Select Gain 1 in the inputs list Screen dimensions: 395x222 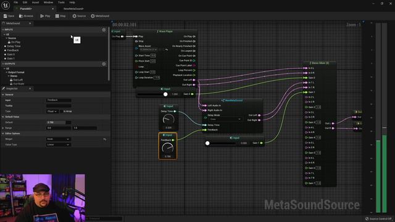pyautogui.click(x=10, y=59)
